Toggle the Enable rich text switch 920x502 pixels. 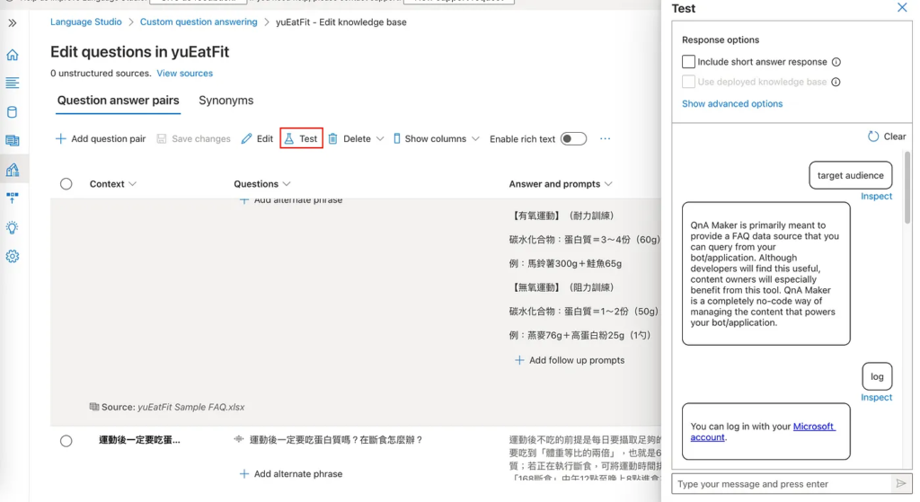coord(573,139)
